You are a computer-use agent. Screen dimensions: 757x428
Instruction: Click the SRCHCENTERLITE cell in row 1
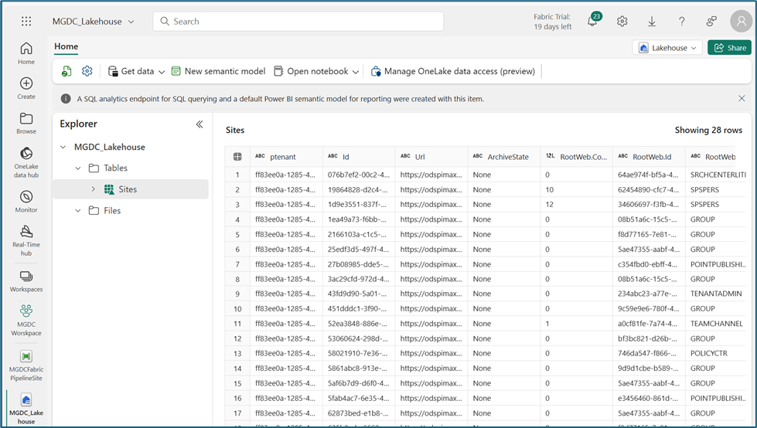point(718,175)
